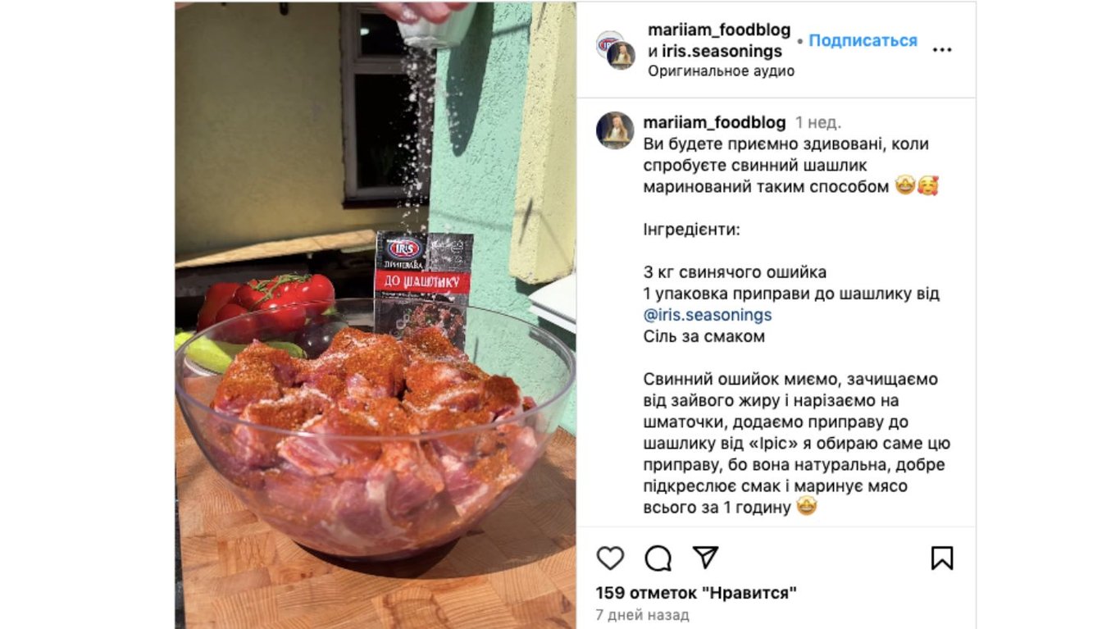Image resolution: width=1120 pixels, height=629 pixels.
Task: Select the 1 нед. caption timestamp
Action: click(x=818, y=123)
